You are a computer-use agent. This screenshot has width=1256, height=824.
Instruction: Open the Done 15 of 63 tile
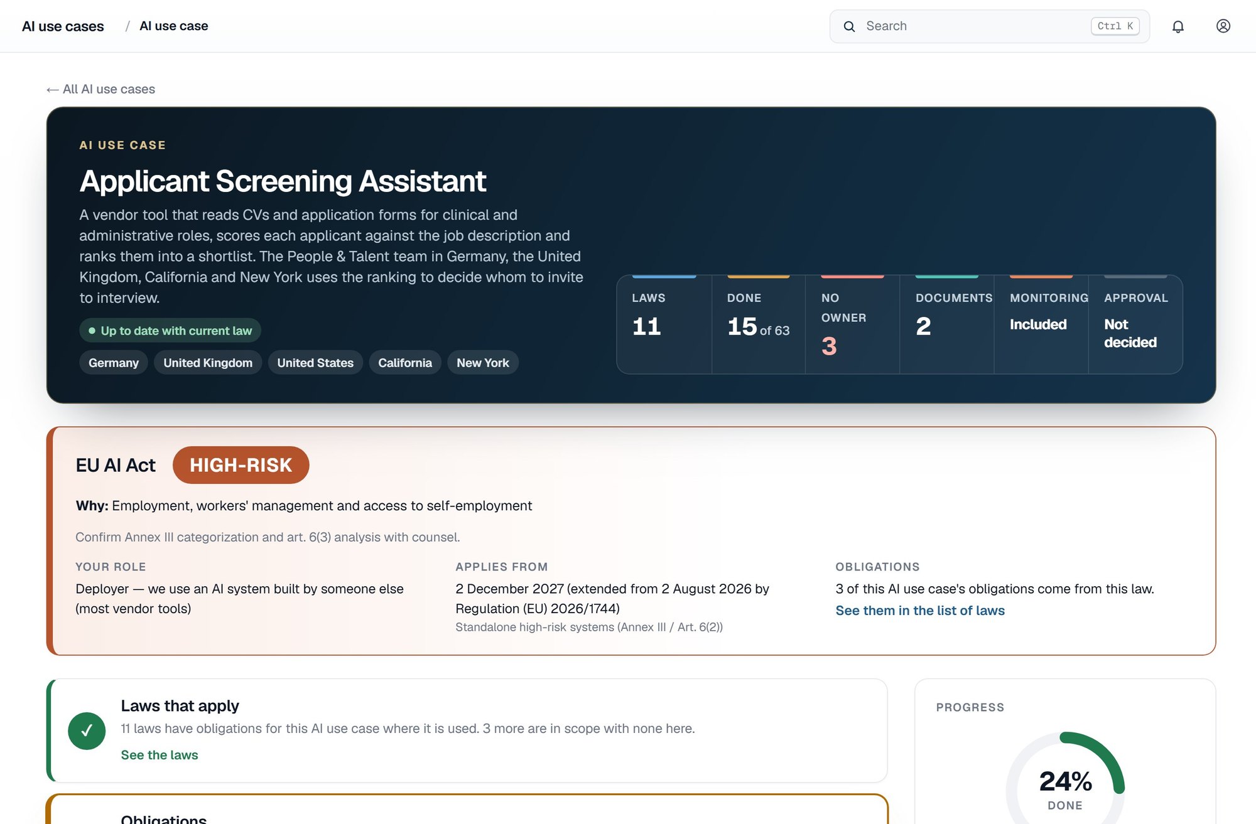click(759, 324)
